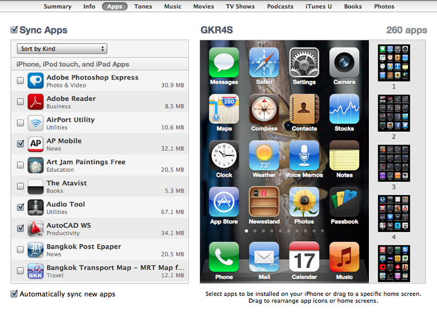This screenshot has width=437, height=316.
Task: Uncheck the Sync Apps checkbox
Action: (14, 30)
